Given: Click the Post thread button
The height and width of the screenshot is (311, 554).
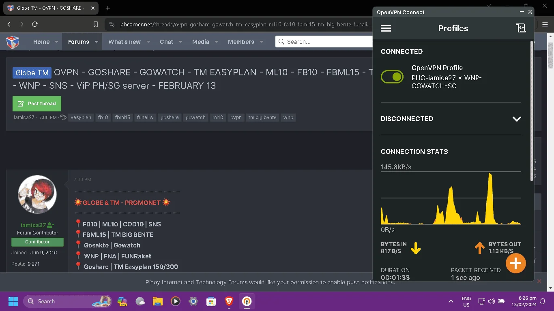Looking at the screenshot, I should tap(37, 104).
